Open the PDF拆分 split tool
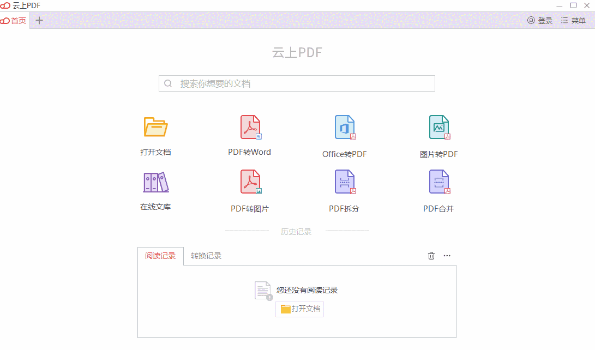Viewport: 595px width, 350px height. [x=344, y=188]
